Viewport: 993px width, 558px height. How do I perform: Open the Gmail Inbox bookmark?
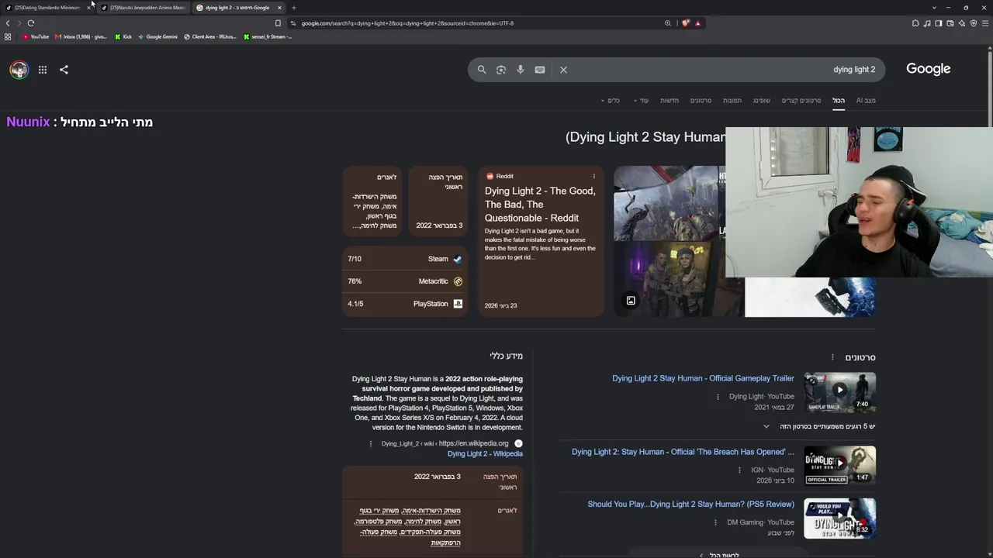(x=81, y=36)
